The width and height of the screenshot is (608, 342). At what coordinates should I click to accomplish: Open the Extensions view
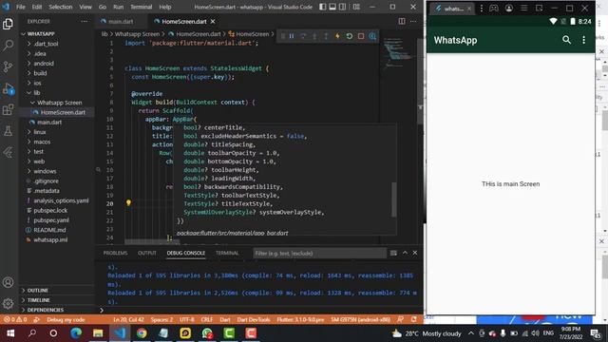[8, 110]
